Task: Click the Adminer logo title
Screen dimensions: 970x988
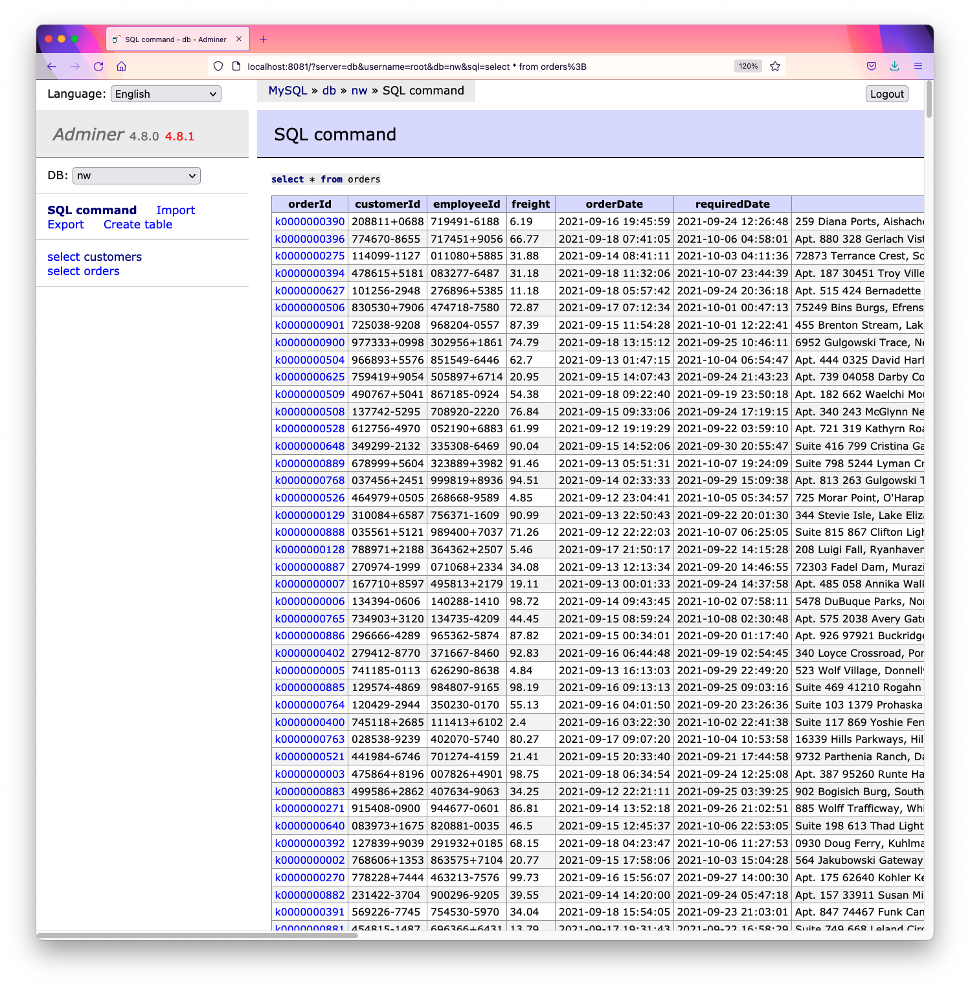Action: 88,134
